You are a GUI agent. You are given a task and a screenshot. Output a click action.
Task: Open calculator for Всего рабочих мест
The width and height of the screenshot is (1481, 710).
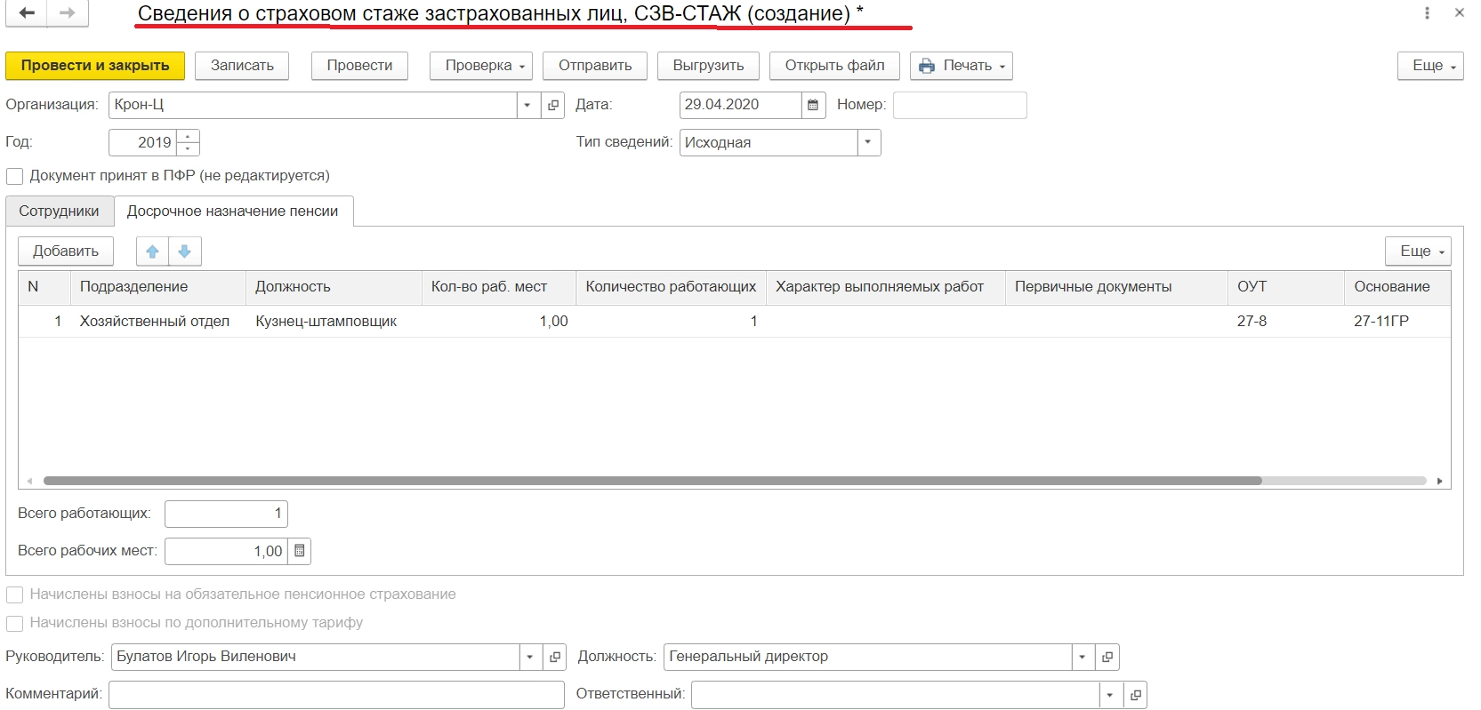pyautogui.click(x=300, y=551)
